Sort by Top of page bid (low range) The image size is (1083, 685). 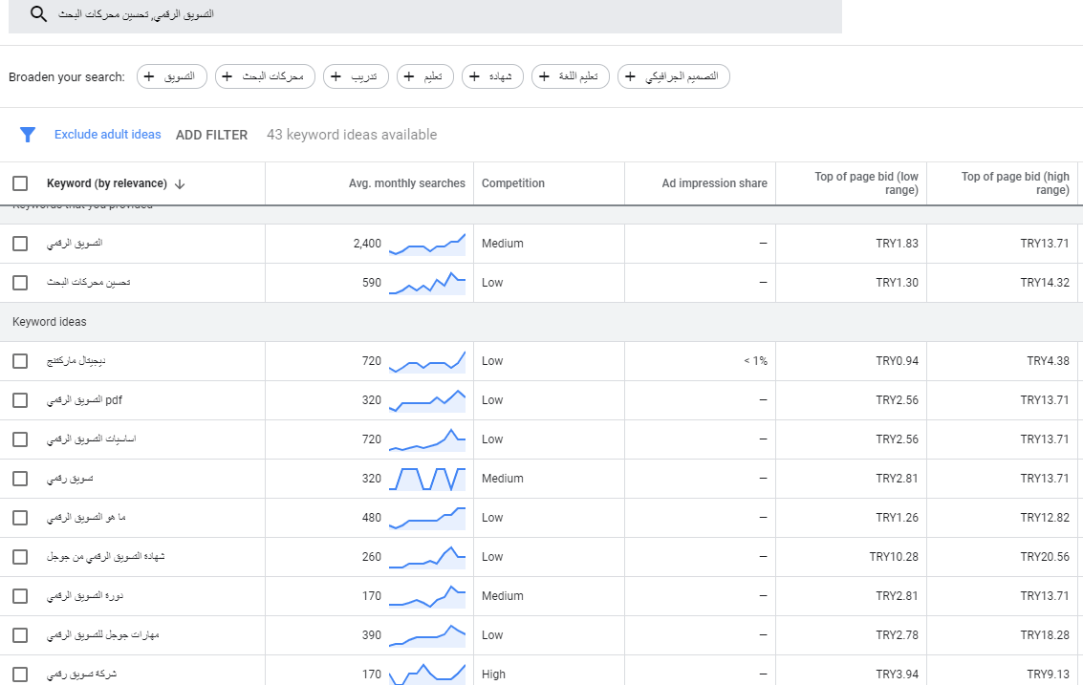[x=866, y=183]
